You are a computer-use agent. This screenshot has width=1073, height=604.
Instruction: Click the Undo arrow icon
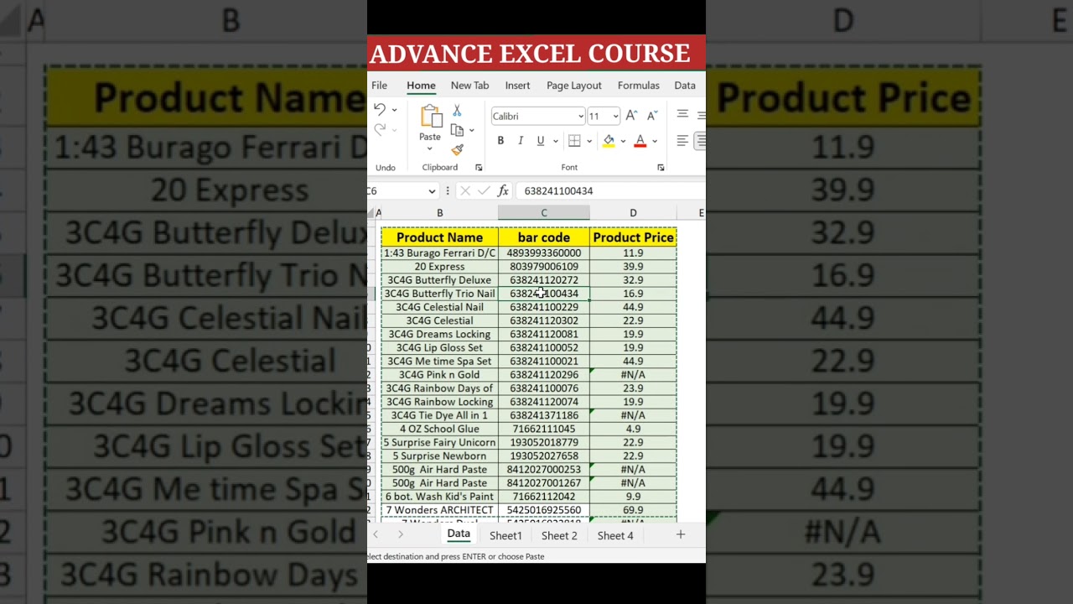pos(380,110)
